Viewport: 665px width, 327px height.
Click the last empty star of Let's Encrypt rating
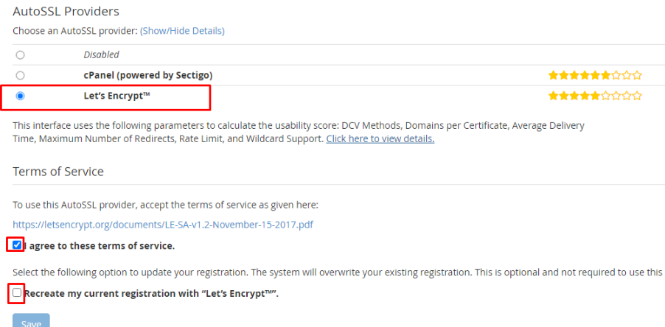638,96
